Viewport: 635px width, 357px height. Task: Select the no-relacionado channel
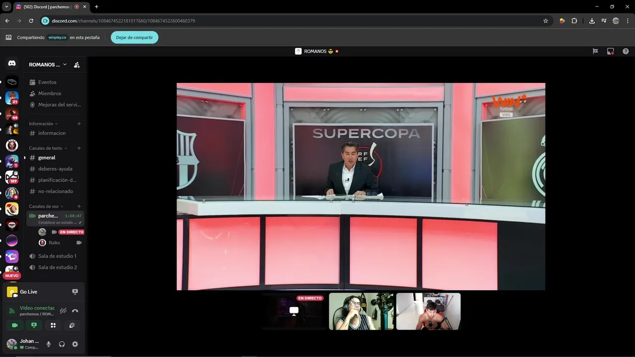tap(55, 191)
